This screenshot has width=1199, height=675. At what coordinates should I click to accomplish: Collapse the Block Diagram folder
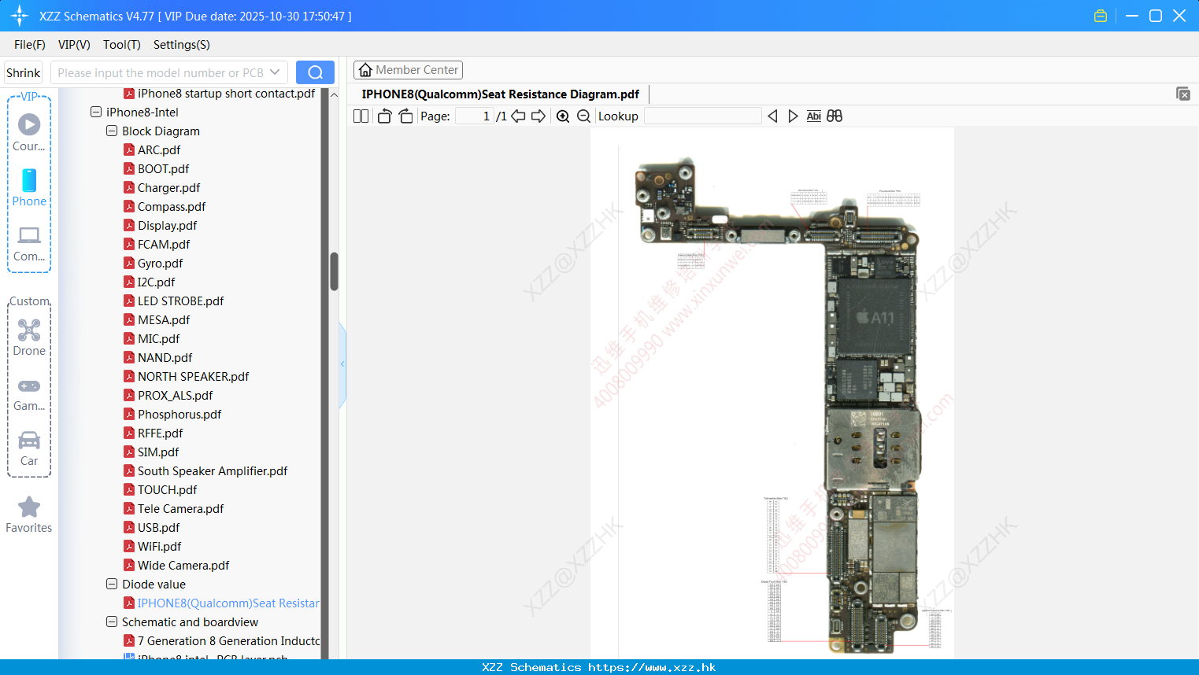(112, 131)
